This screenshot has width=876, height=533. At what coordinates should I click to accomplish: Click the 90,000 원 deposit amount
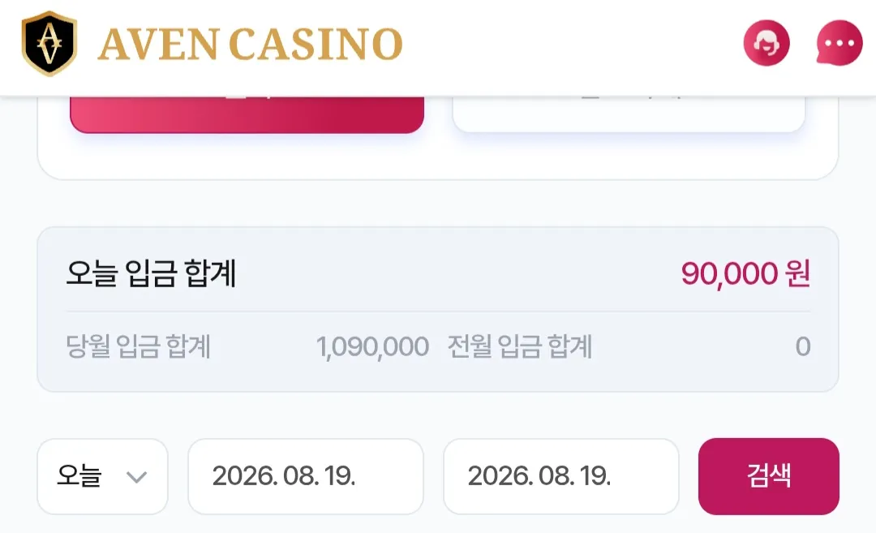[745, 273]
